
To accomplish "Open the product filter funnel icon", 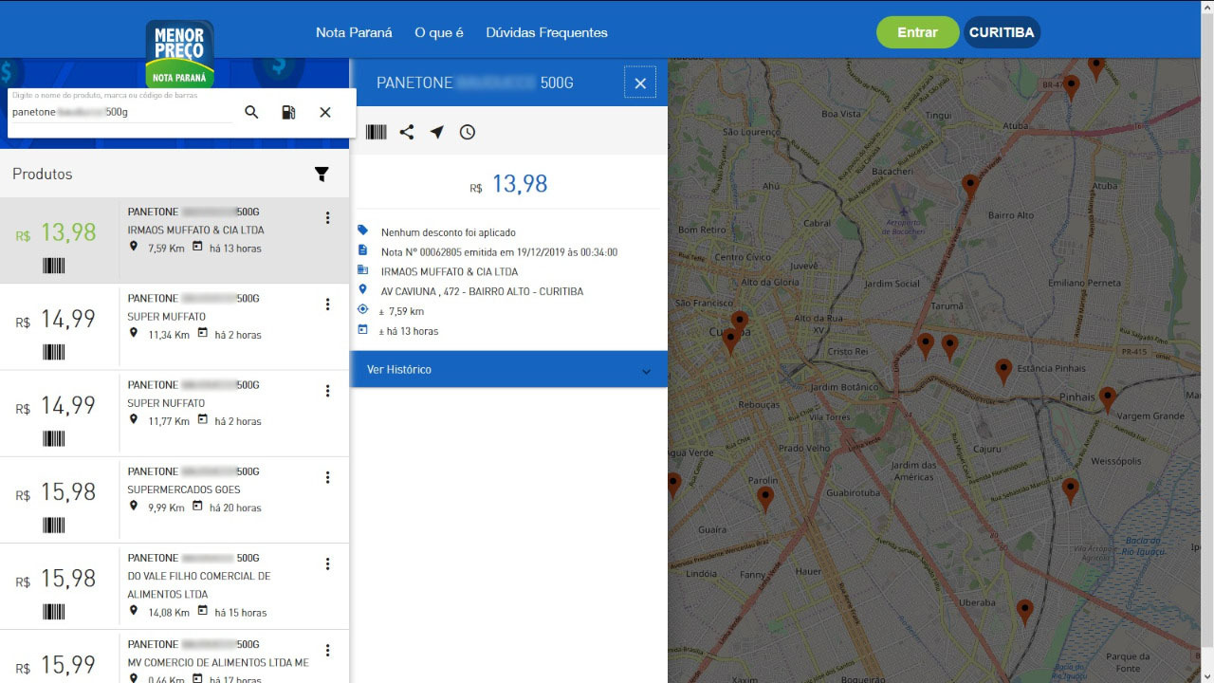I will click(x=322, y=174).
